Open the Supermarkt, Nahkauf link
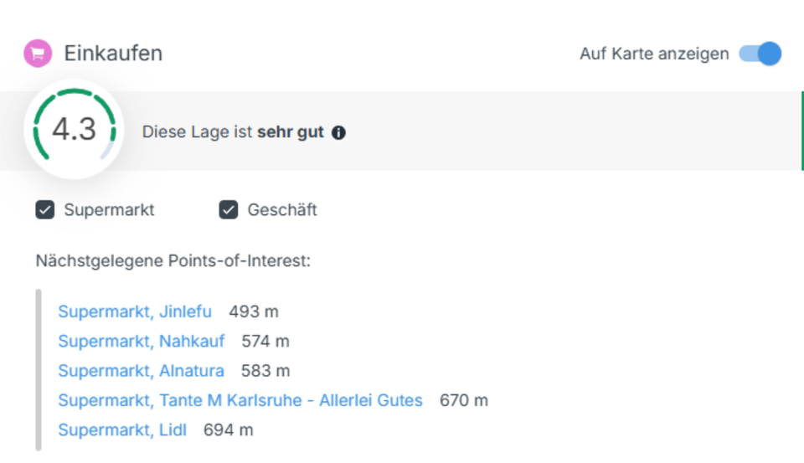Image resolution: width=804 pixels, height=463 pixels. [142, 342]
